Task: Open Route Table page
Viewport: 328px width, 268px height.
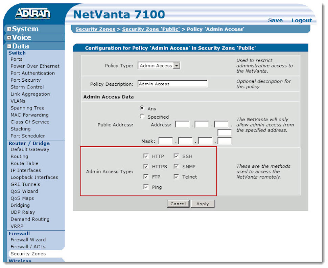Action: [24, 163]
